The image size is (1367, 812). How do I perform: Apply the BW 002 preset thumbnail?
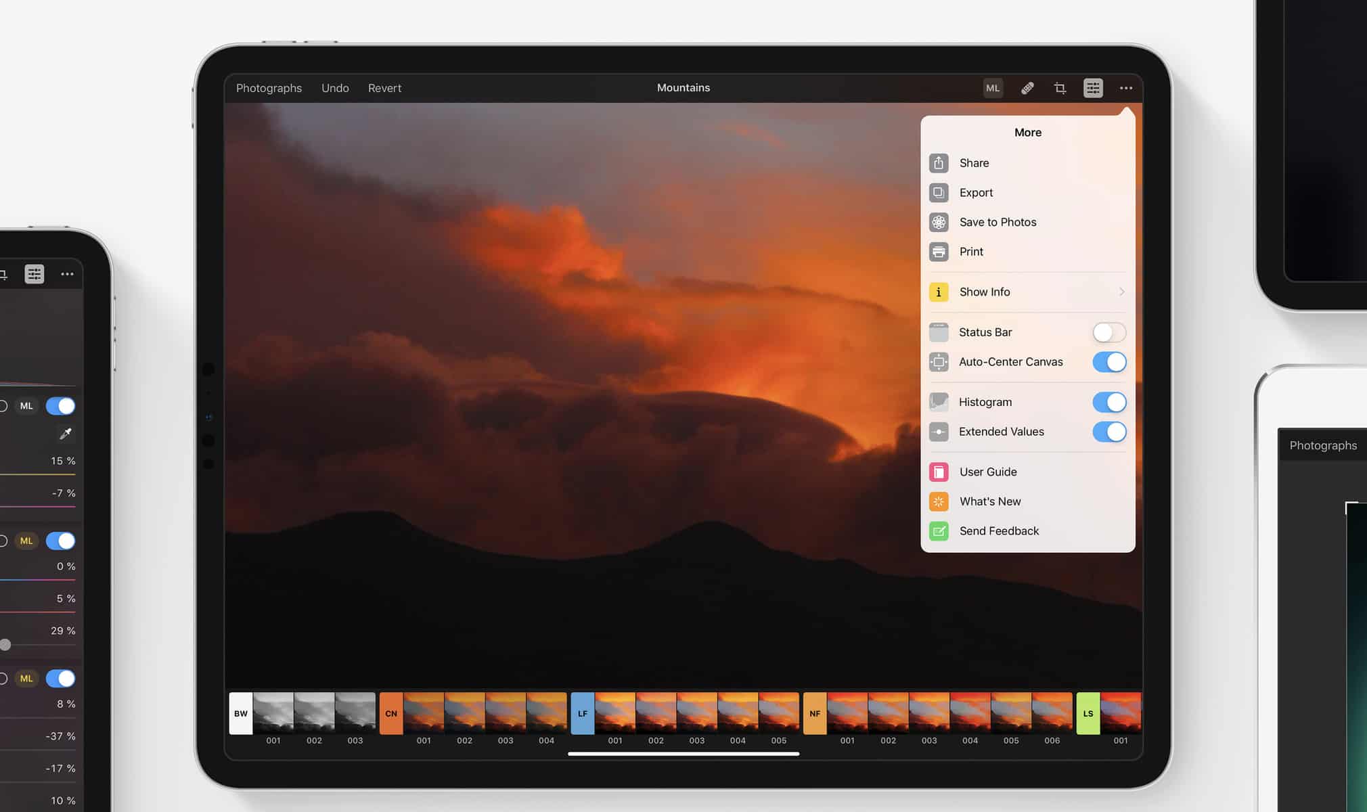point(314,713)
